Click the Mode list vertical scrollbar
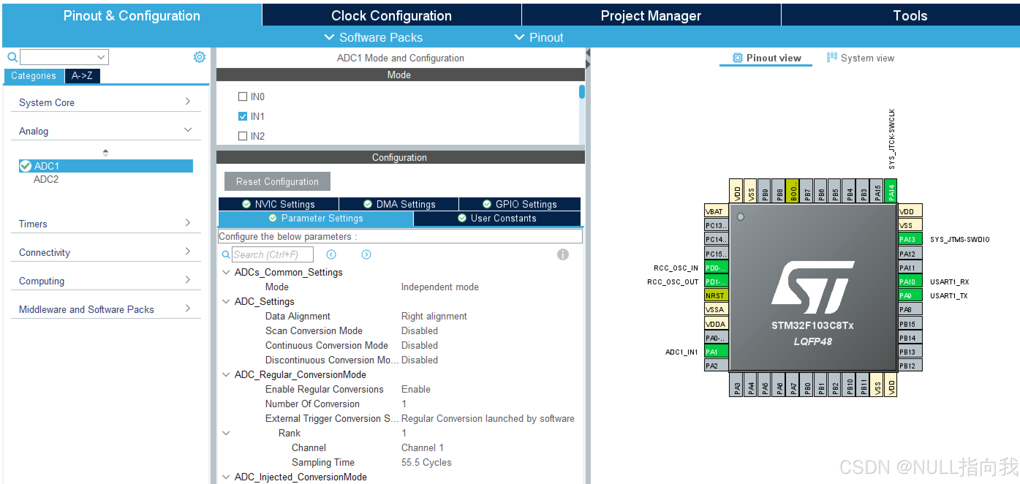 581,92
